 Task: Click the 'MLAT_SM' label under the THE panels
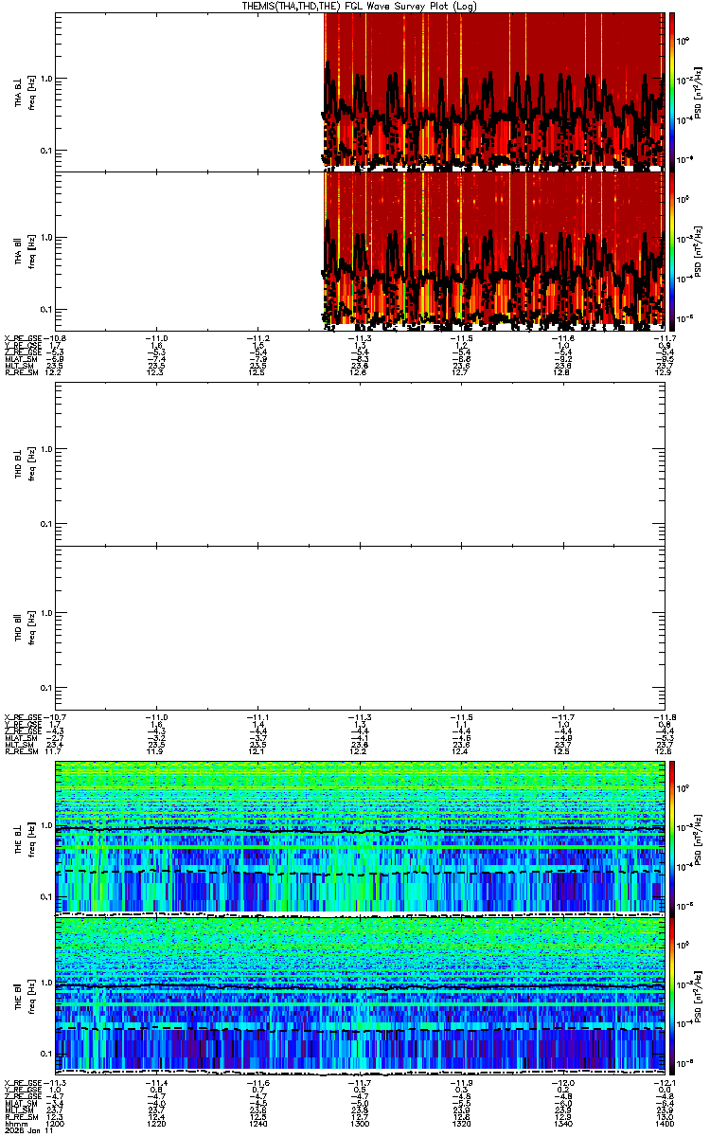pos(22,1103)
